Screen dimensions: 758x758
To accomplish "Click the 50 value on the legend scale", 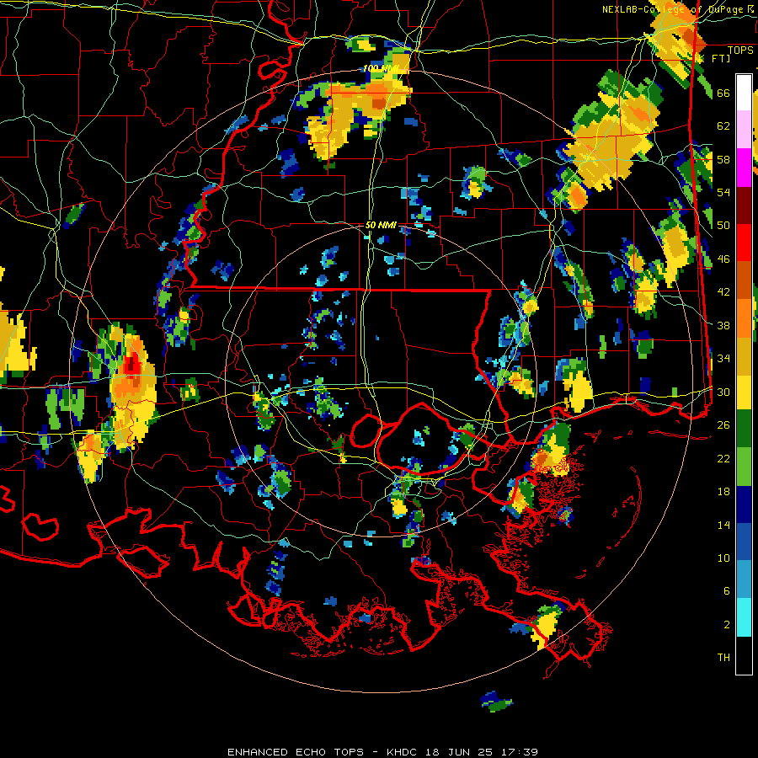I will [723, 226].
